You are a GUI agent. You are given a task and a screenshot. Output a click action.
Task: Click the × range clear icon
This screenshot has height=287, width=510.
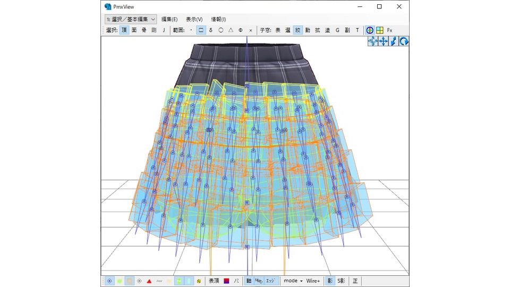(250, 30)
